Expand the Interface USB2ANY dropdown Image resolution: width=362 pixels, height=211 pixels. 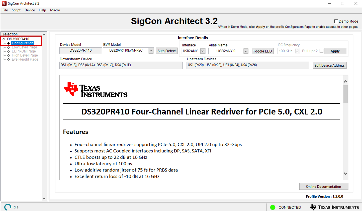pyautogui.click(x=203, y=51)
